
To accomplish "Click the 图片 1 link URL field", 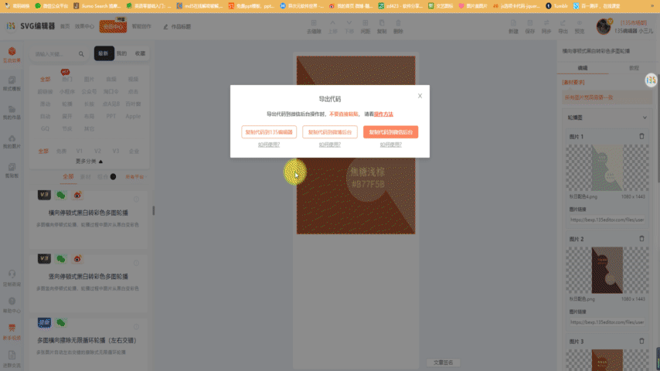I will coord(607,220).
